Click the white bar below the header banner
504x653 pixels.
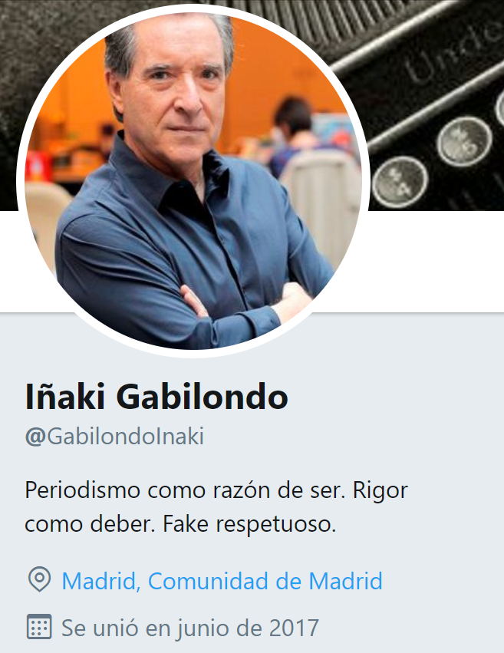pyautogui.click(x=433, y=262)
